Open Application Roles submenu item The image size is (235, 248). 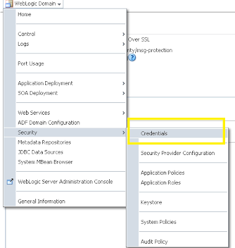click(x=161, y=183)
